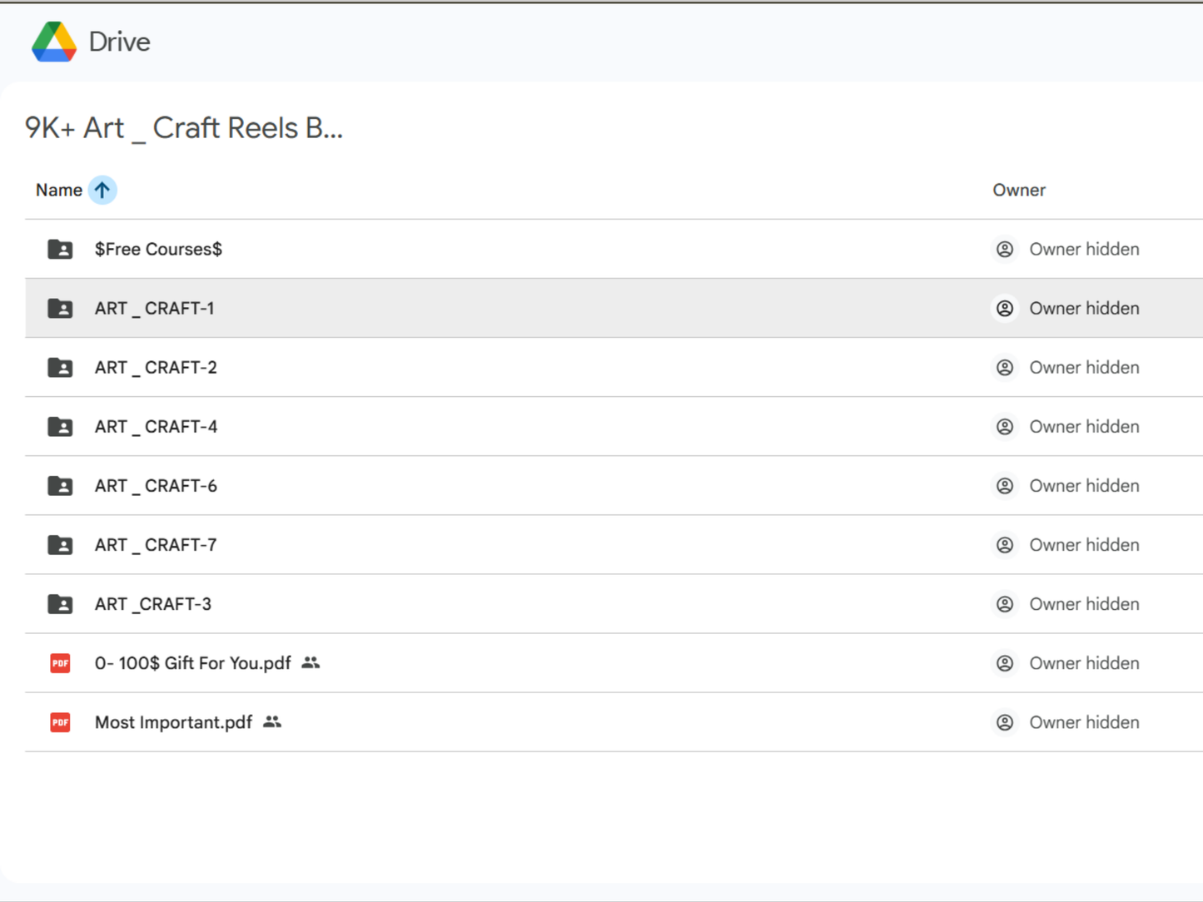Click the ART _ CRAFT-2 folder icon
1203x902 pixels.
click(60, 367)
